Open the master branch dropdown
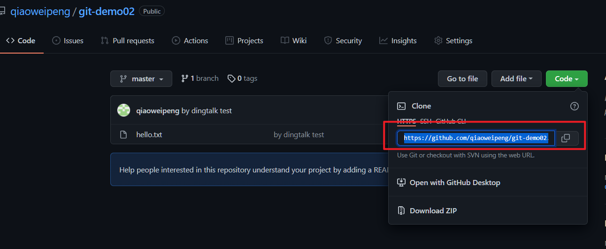 pyautogui.click(x=141, y=79)
